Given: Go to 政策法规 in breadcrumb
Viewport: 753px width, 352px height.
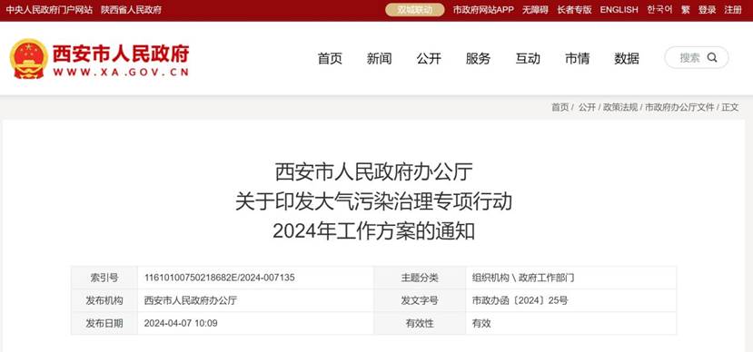Looking at the screenshot, I should point(620,107).
